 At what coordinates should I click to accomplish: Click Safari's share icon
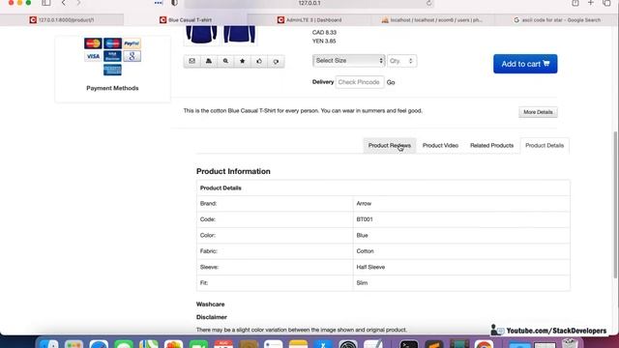coord(575,3)
